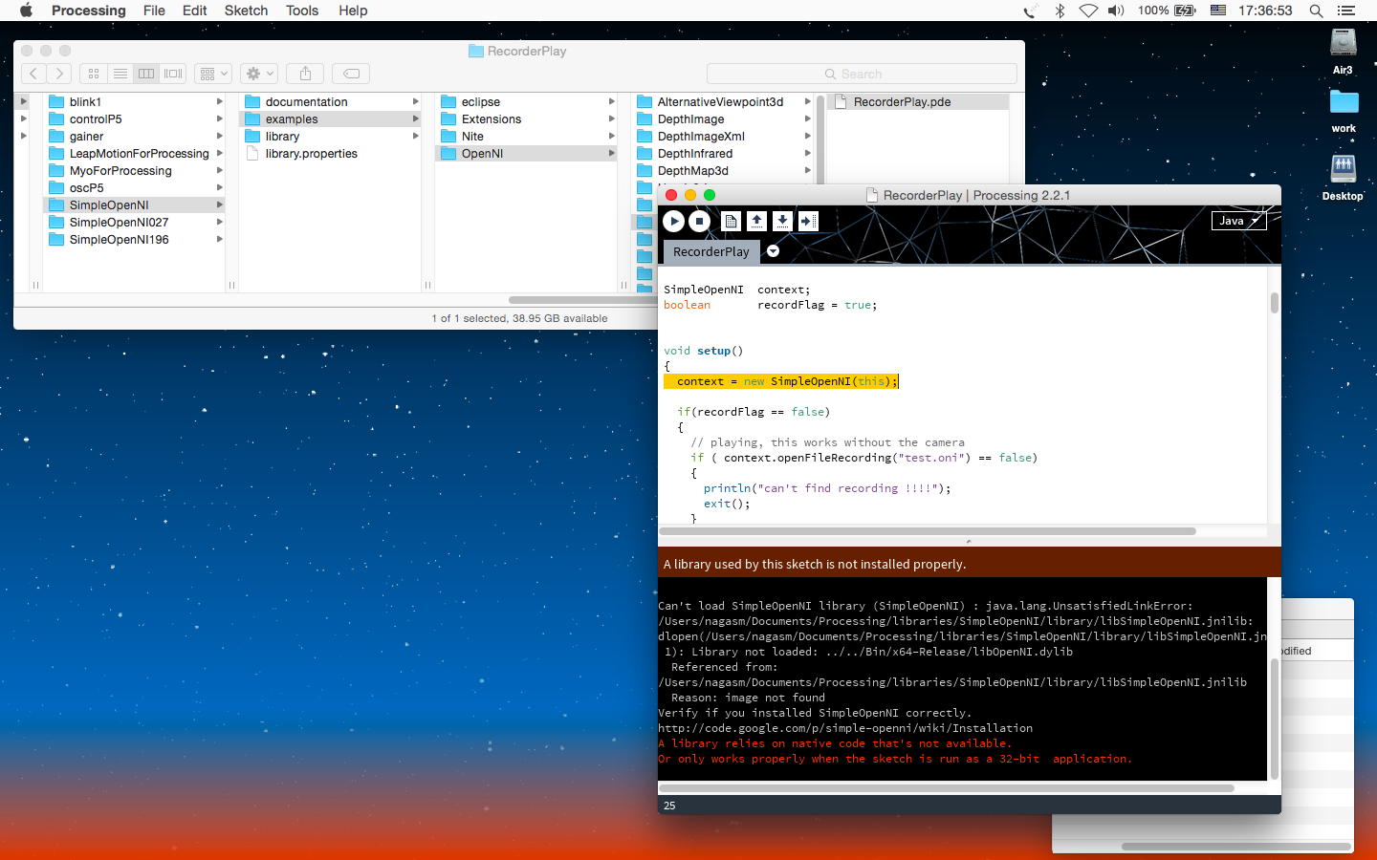
Task: Open the tab options arrow beside RecorderPlay
Action: point(773,251)
